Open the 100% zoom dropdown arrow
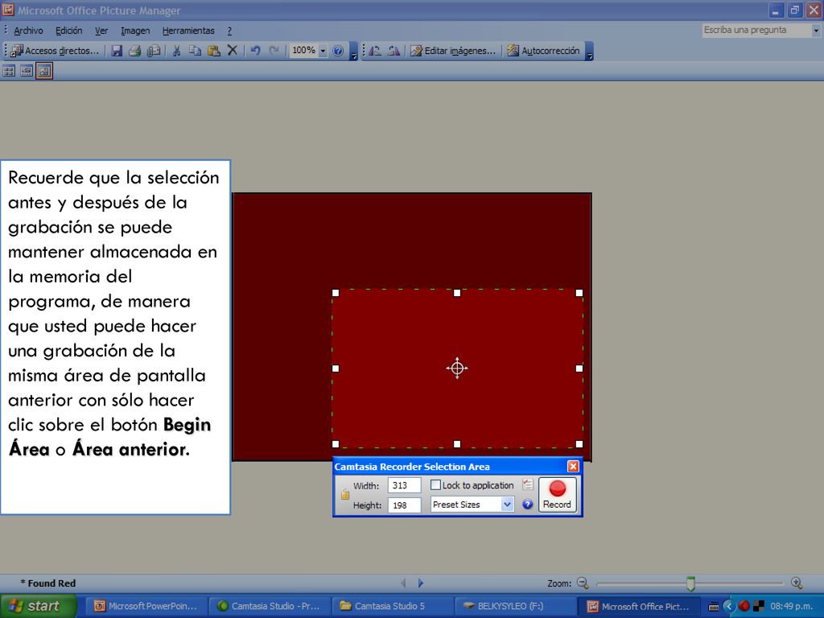Viewport: 824px width, 618px height. pos(323,51)
